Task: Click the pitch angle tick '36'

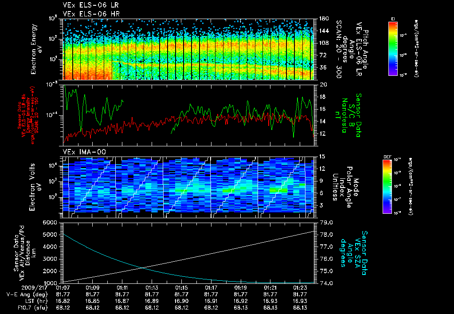Action: pos(323,68)
